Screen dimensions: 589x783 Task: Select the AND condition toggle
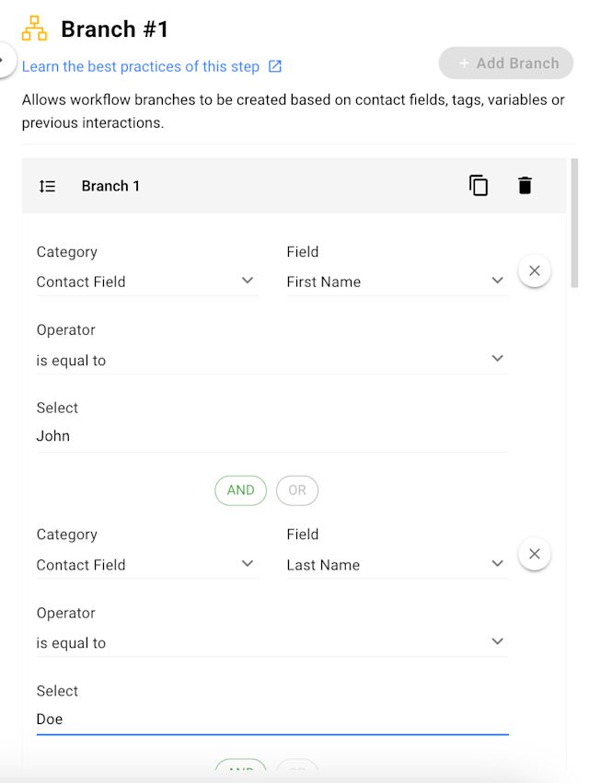(240, 490)
